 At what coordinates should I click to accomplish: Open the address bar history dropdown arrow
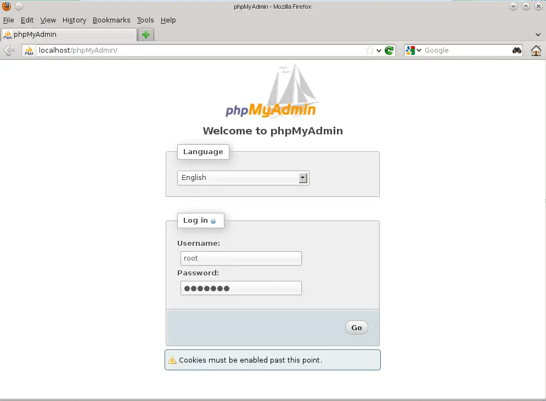(379, 50)
